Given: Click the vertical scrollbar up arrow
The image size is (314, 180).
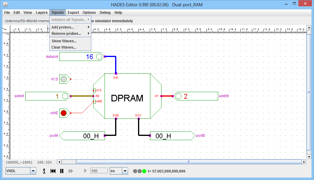Looking at the screenshot, I should pyautogui.click(x=309, y=28).
